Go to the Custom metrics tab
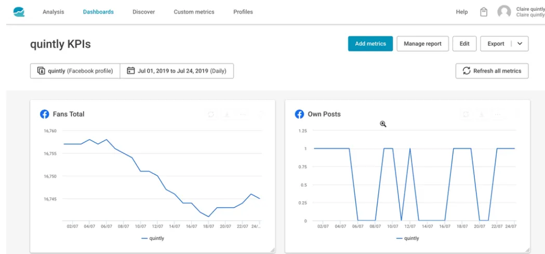The image size is (545, 254). pyautogui.click(x=194, y=12)
